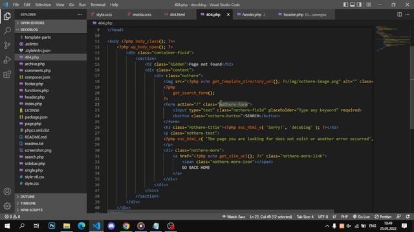The height and width of the screenshot is (232, 414).
Task: Open screenshot.png in the explorer
Action: (x=50, y=150)
